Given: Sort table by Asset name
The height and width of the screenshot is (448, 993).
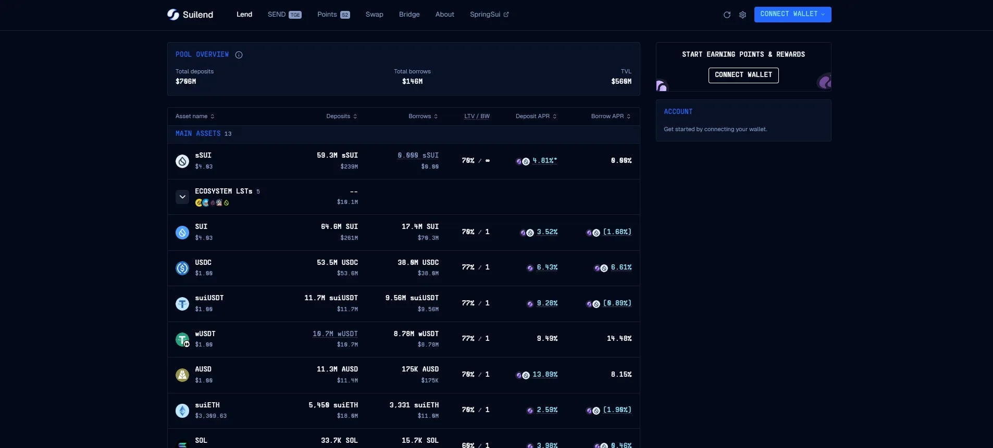Looking at the screenshot, I should 195,117.
